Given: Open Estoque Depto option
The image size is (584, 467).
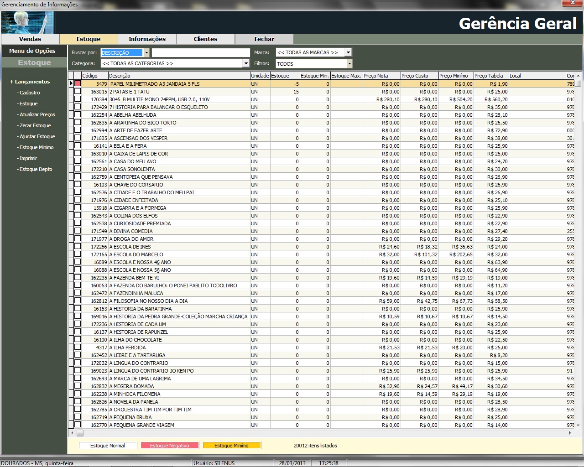Looking at the screenshot, I should (x=35, y=169).
